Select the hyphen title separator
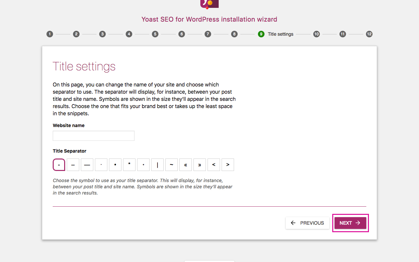 59,165
